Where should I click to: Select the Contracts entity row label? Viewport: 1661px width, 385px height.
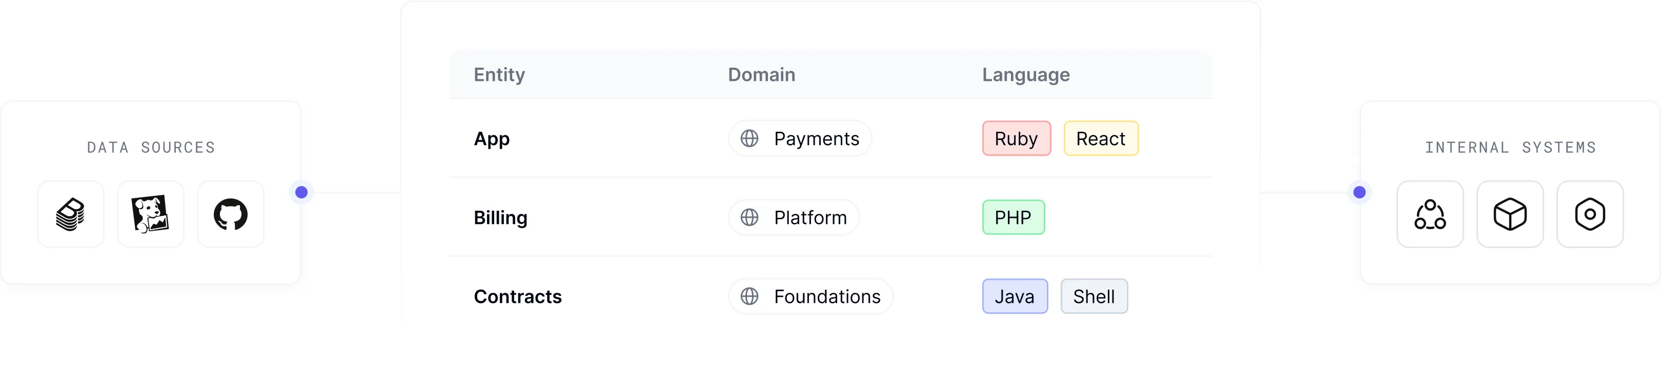click(518, 297)
